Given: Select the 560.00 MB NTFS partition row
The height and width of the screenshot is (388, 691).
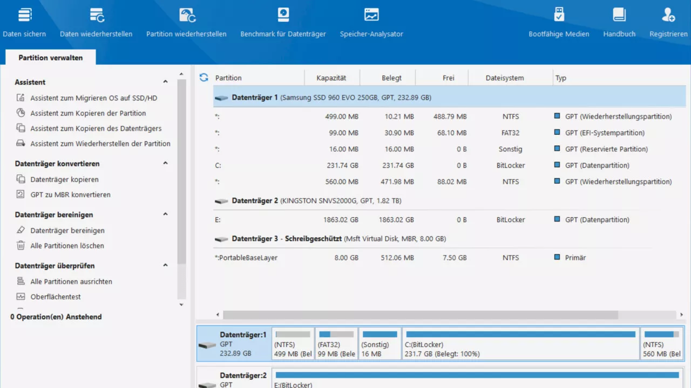Looking at the screenshot, I should pyautogui.click(x=449, y=182).
